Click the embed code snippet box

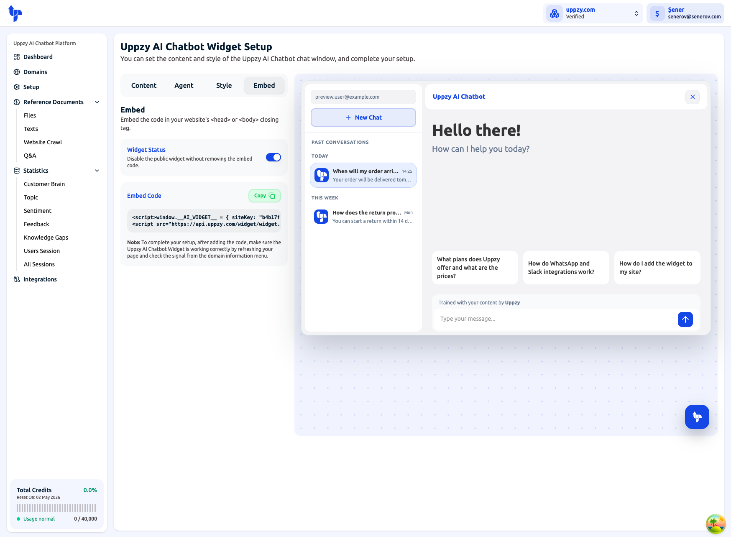point(204,221)
